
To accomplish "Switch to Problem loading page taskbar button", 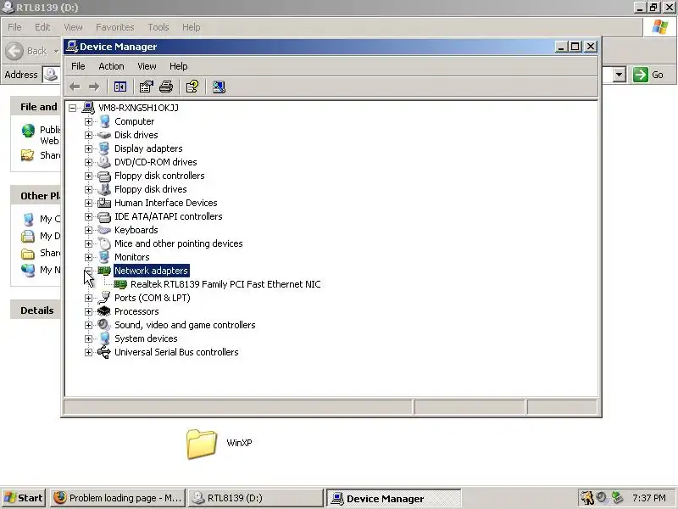I will pos(118,498).
